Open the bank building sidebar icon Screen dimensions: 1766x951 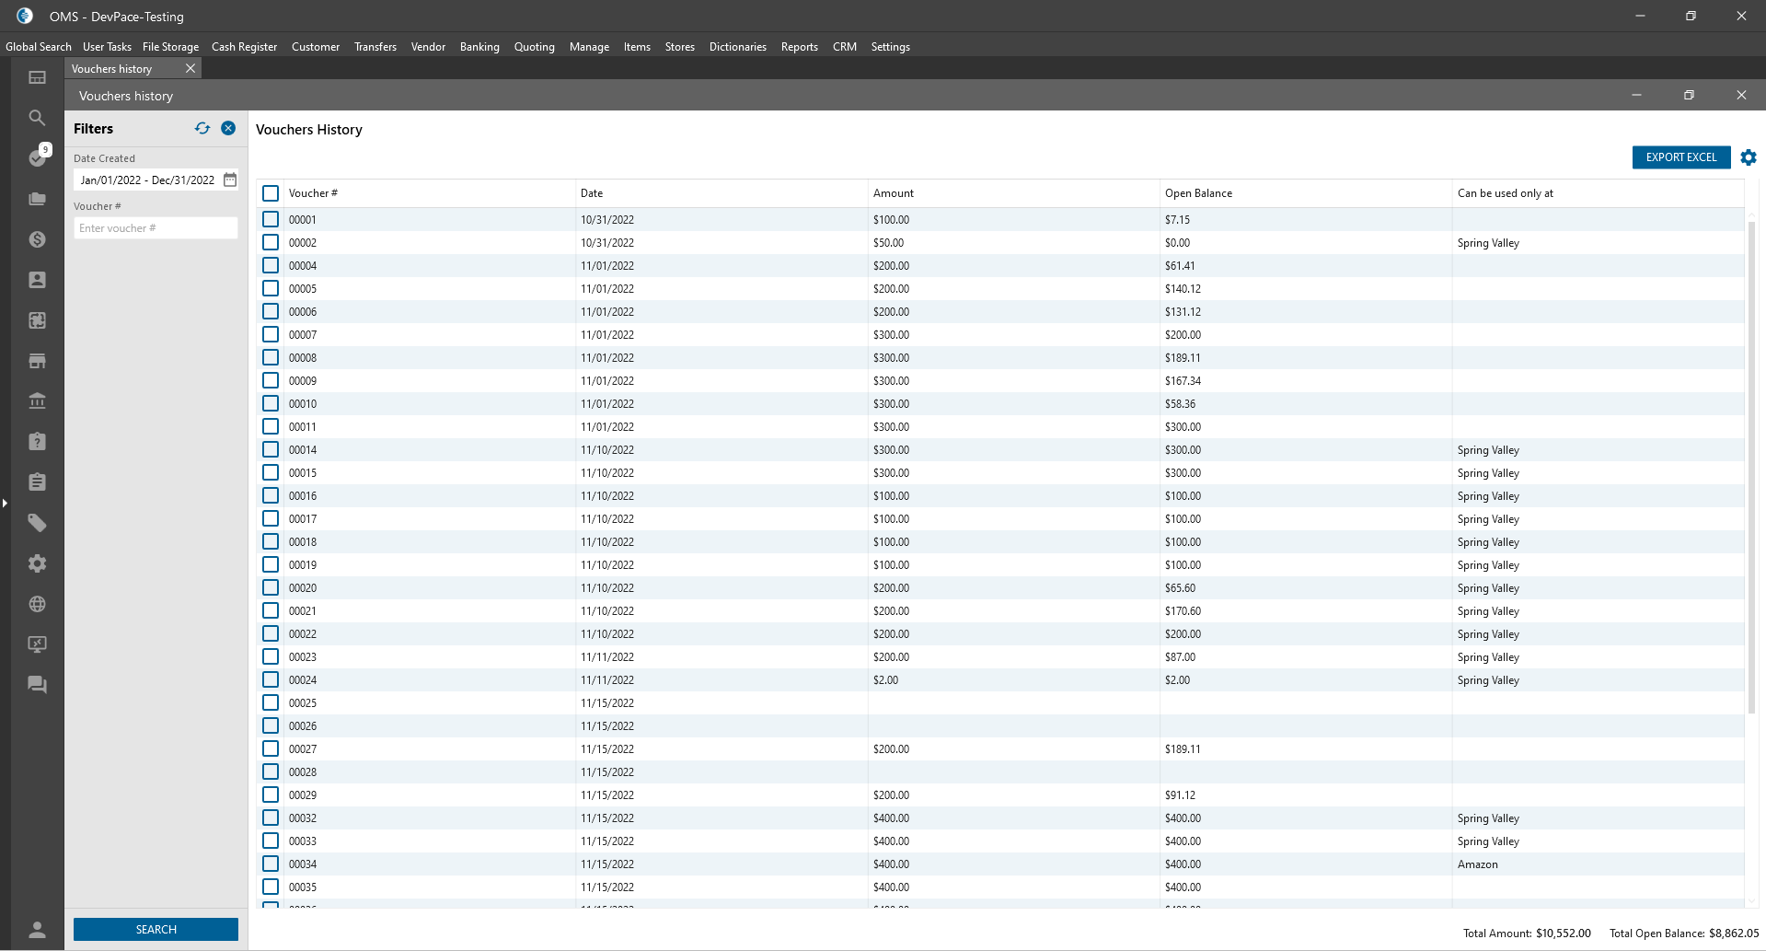pyautogui.click(x=37, y=401)
